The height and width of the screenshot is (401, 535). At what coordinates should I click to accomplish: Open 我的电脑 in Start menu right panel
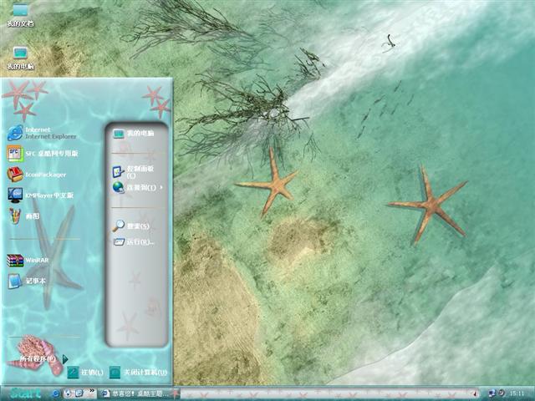coord(134,134)
